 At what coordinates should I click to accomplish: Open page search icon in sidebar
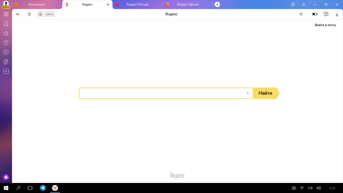(x=6, y=62)
